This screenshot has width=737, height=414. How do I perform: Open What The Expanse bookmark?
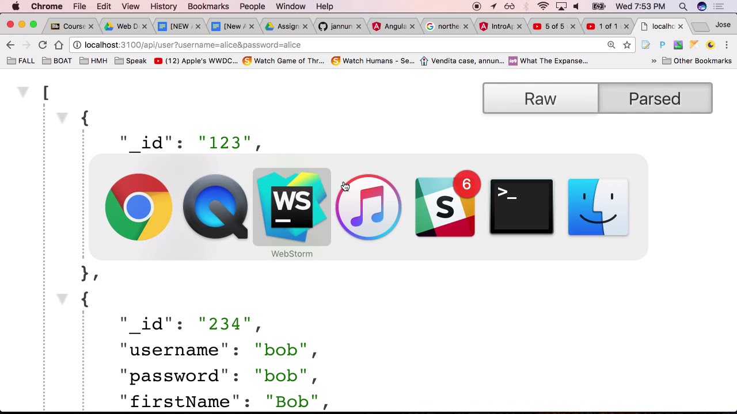pyautogui.click(x=548, y=61)
